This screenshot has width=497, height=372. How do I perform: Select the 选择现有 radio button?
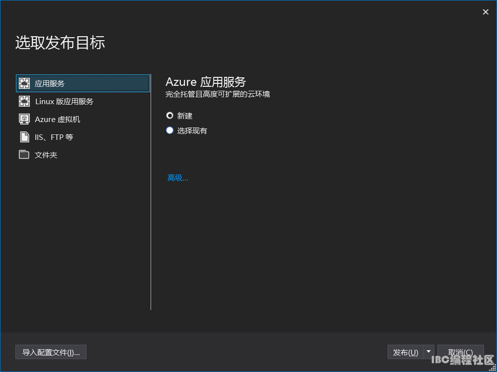click(x=170, y=130)
